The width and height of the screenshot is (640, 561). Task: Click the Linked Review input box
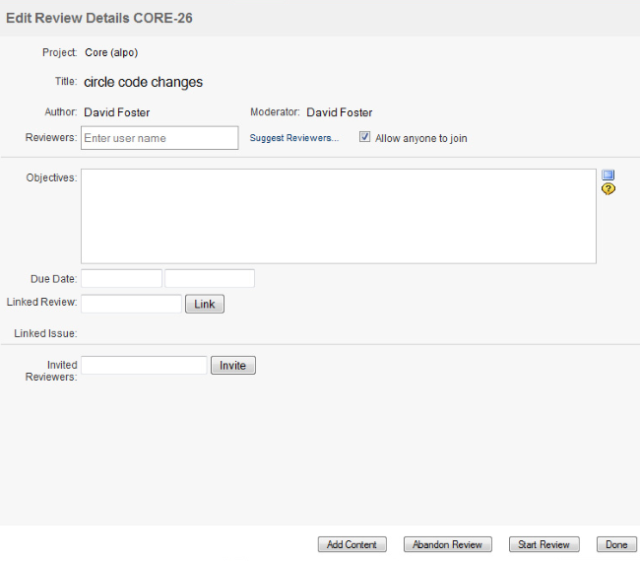coord(131,304)
